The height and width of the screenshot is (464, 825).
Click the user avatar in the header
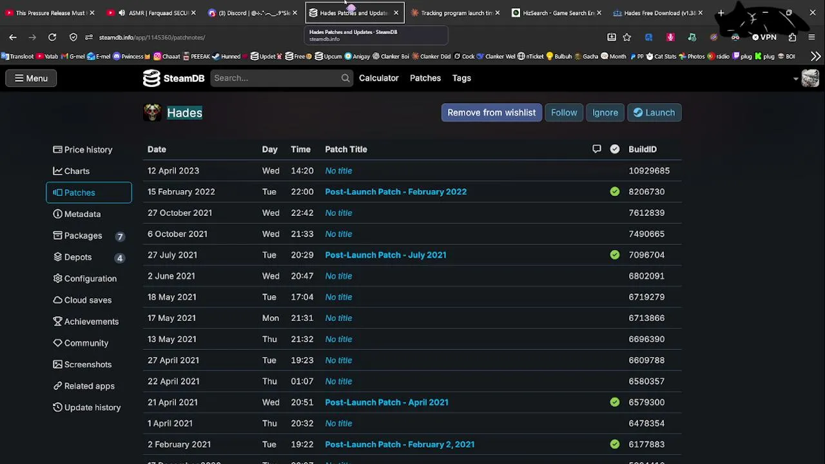tap(810, 78)
